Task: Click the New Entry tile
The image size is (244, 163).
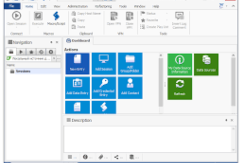Action: point(77,64)
